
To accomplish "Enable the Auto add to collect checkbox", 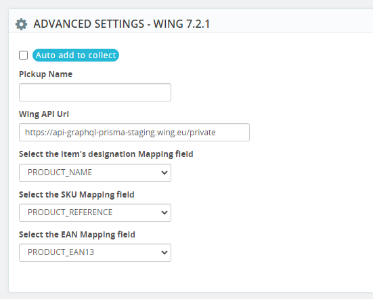I will tap(23, 55).
